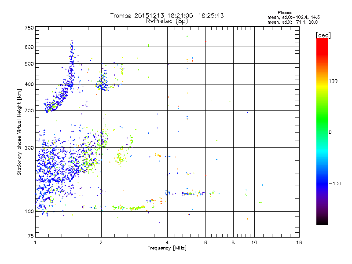Select the 'RwPretec (8p)' subtitle
The width and height of the screenshot is (352, 264).
167,21
